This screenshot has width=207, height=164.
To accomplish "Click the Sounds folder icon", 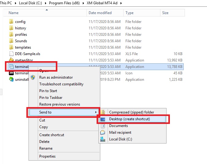I will (11, 41).
